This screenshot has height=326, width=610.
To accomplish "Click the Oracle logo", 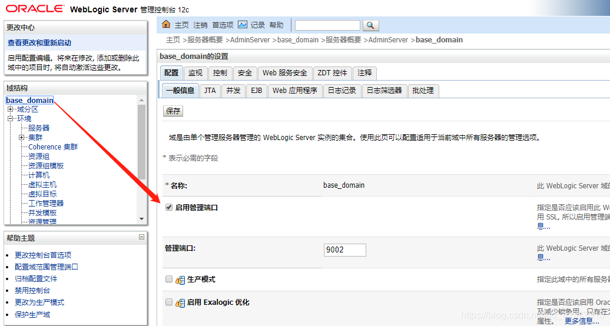I will pyautogui.click(x=35, y=9).
